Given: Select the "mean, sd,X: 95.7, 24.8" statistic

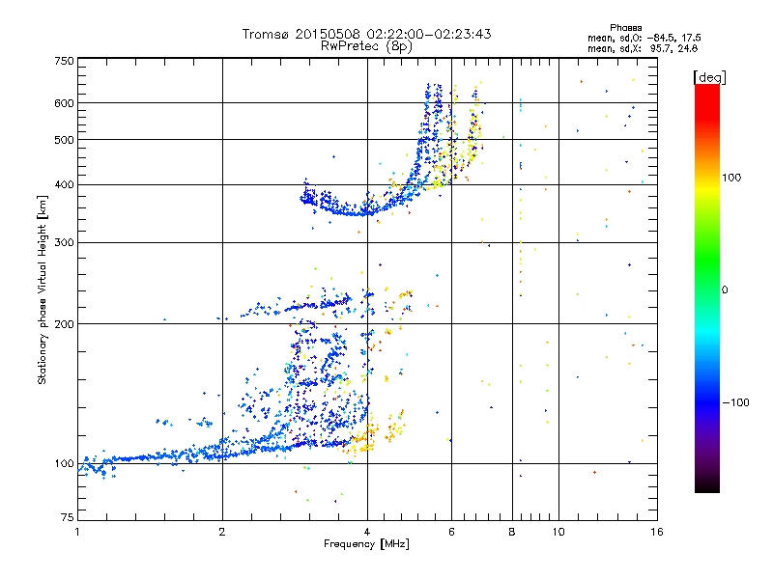Looking at the screenshot, I should point(643,48).
